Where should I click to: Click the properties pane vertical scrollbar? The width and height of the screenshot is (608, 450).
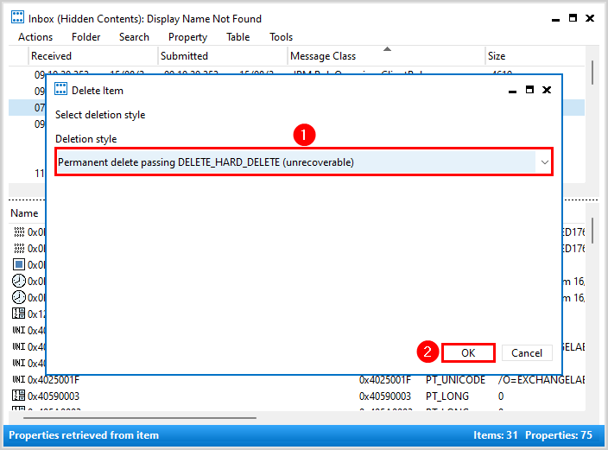pos(592,231)
